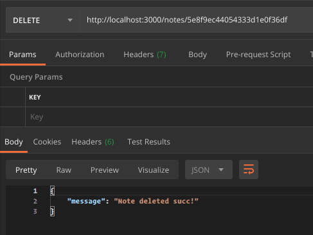Viewport: 313px width, 235px height.
Task: Open the response Cookies tab
Action: click(x=47, y=142)
